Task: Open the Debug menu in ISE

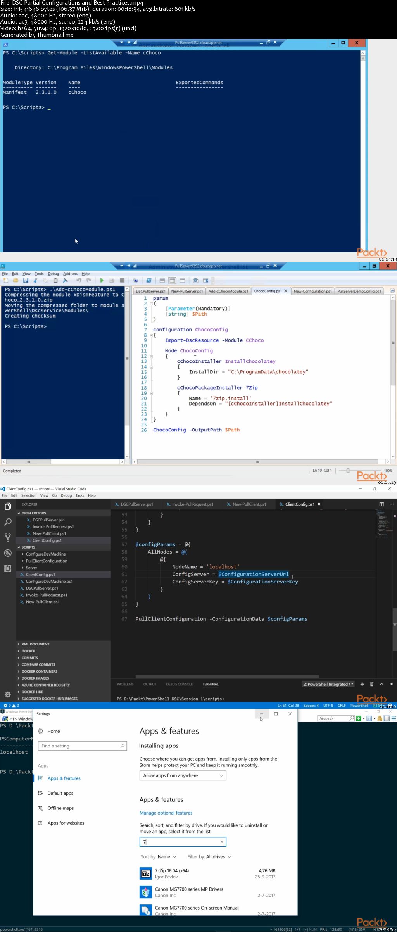Action: pos(54,274)
